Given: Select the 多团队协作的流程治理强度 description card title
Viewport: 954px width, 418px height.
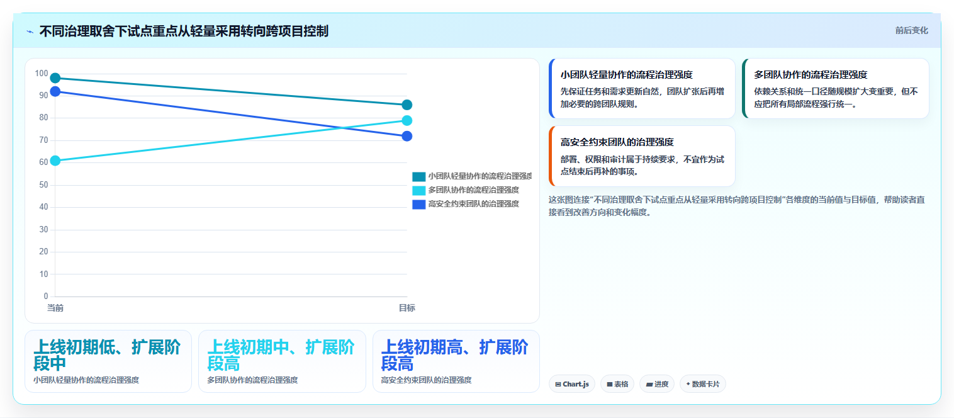Looking at the screenshot, I should [x=811, y=75].
